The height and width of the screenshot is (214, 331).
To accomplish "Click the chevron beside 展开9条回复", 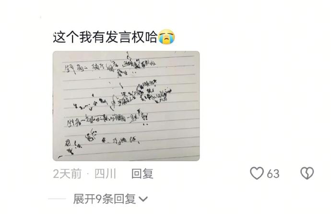I will point(143,199).
